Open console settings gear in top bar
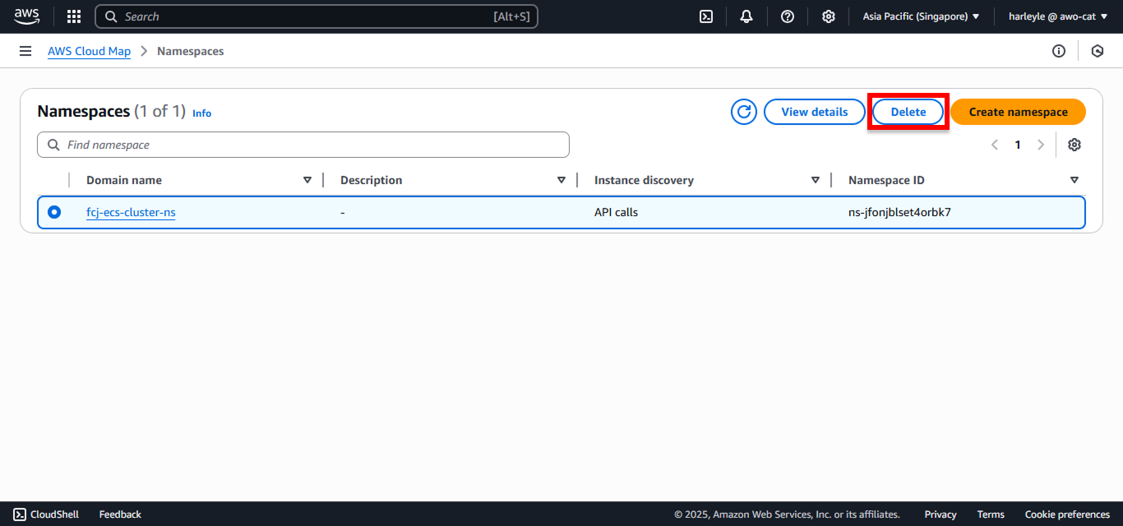 point(829,16)
